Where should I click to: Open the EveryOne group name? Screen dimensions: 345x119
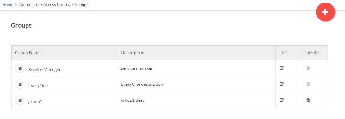click(x=38, y=86)
